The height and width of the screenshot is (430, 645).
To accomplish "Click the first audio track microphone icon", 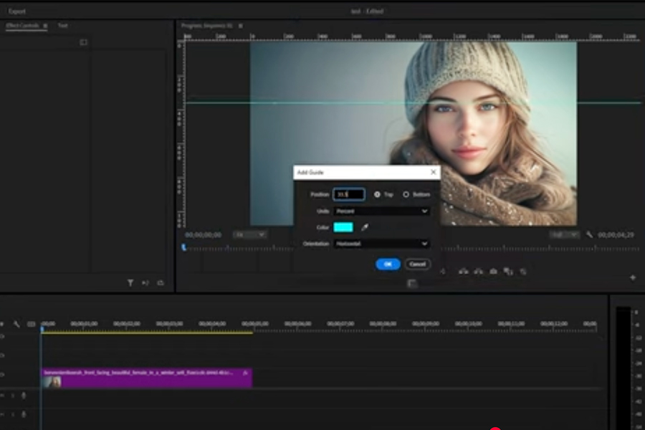I will (x=24, y=396).
